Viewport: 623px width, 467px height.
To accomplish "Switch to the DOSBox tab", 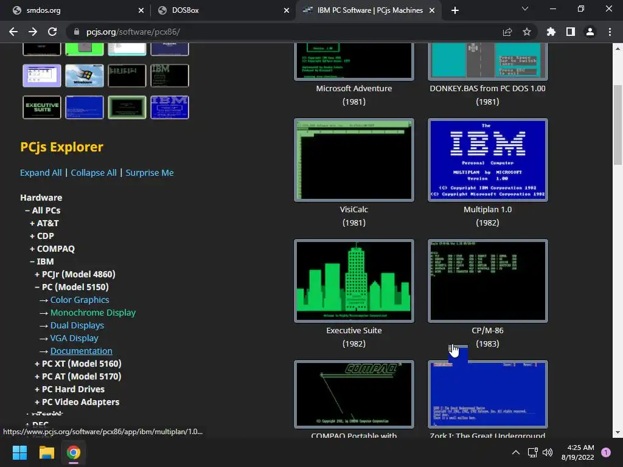I will coord(223,10).
